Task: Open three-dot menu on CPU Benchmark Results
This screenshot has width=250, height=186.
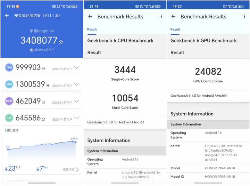Action: [161, 17]
